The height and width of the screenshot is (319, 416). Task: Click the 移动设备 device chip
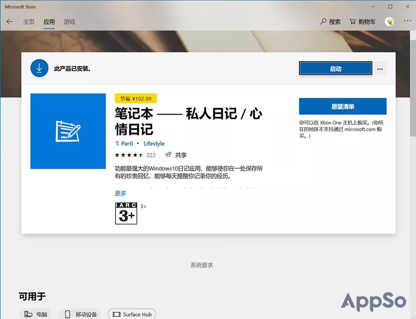80,314
